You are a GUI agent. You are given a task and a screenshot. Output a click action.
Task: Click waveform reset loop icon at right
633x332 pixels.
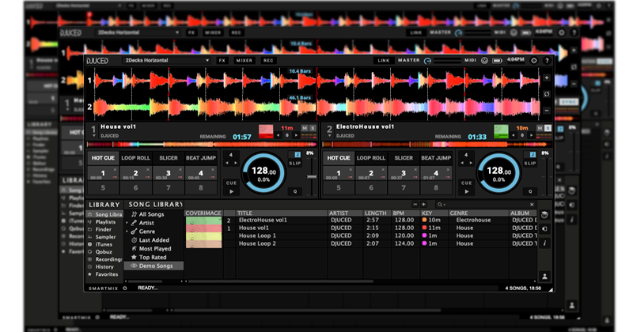pyautogui.click(x=547, y=94)
